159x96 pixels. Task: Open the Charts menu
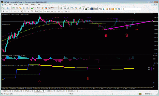coord(21,5)
